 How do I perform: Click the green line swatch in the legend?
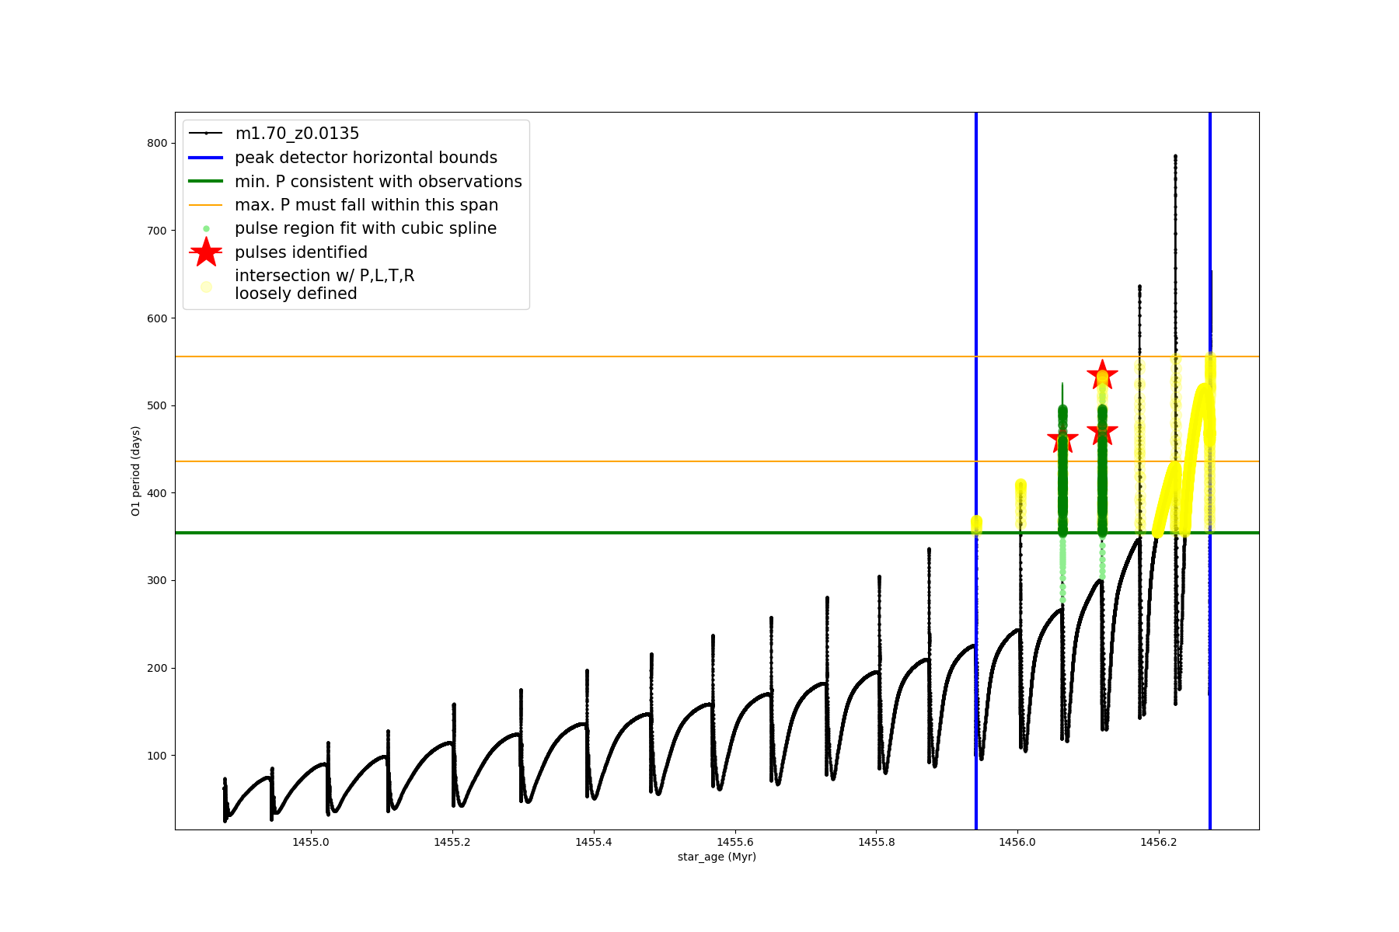click(206, 181)
